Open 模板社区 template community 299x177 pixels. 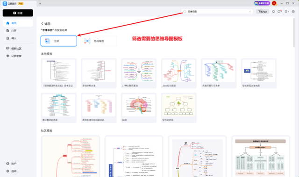point(18,48)
